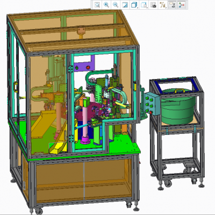The width and height of the screenshot is (215, 215).
Task: Click the red button on control box
Action: click(150, 112)
